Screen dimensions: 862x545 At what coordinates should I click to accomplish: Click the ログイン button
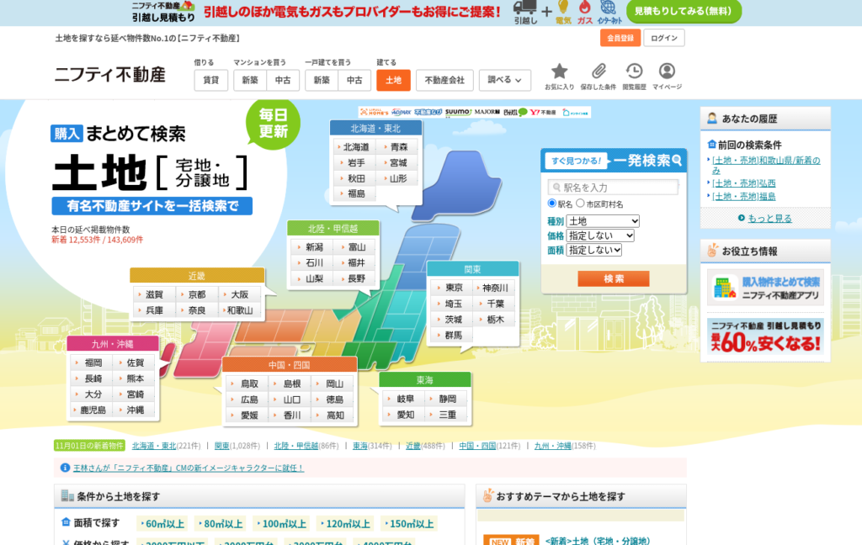click(x=664, y=38)
